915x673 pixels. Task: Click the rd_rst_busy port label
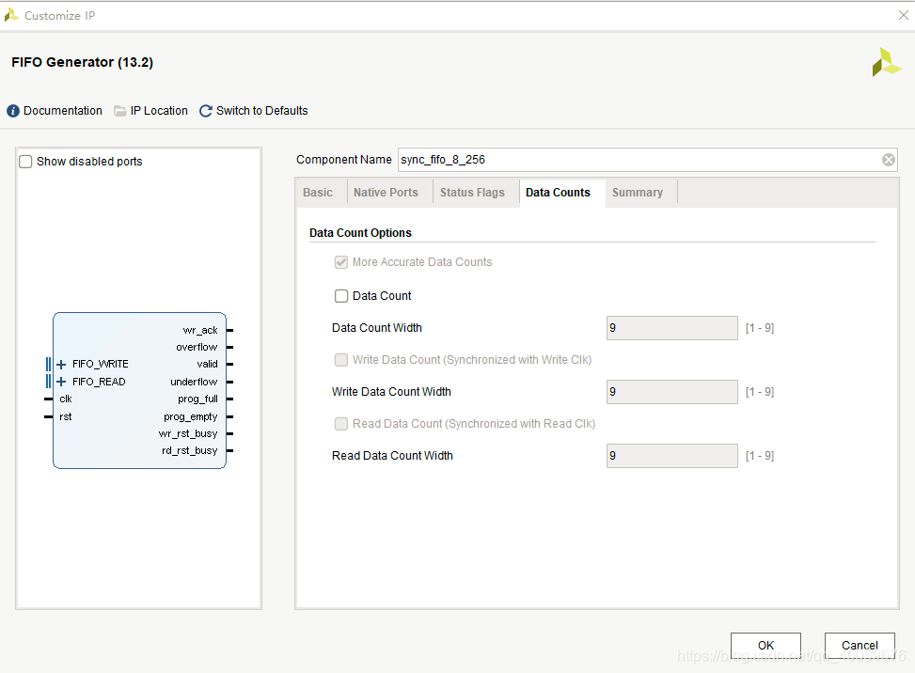click(190, 451)
